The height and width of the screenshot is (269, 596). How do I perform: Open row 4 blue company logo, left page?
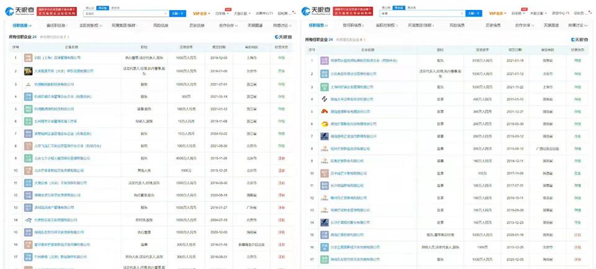coord(28,96)
